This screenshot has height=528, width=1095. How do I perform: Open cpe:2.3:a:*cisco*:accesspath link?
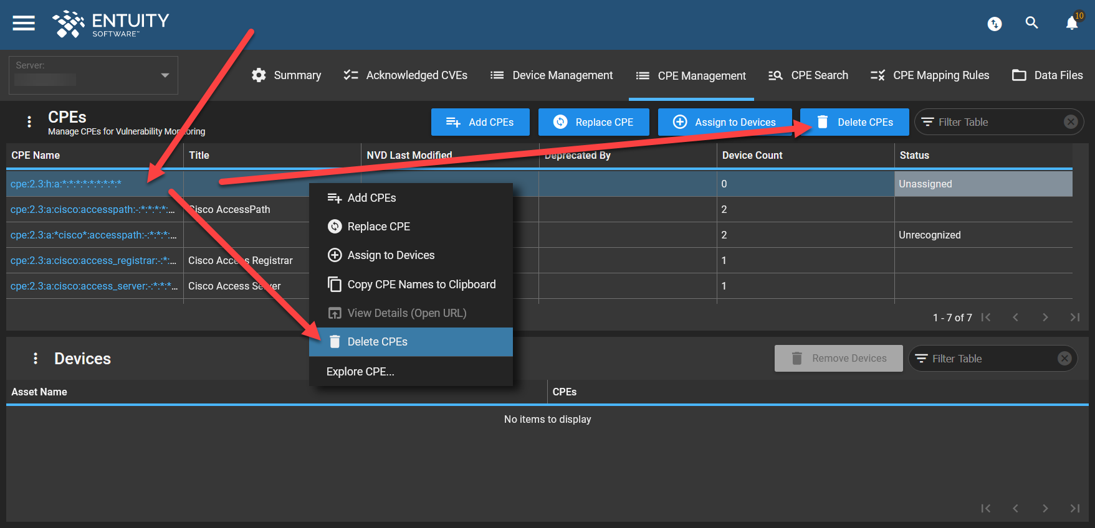coord(93,235)
